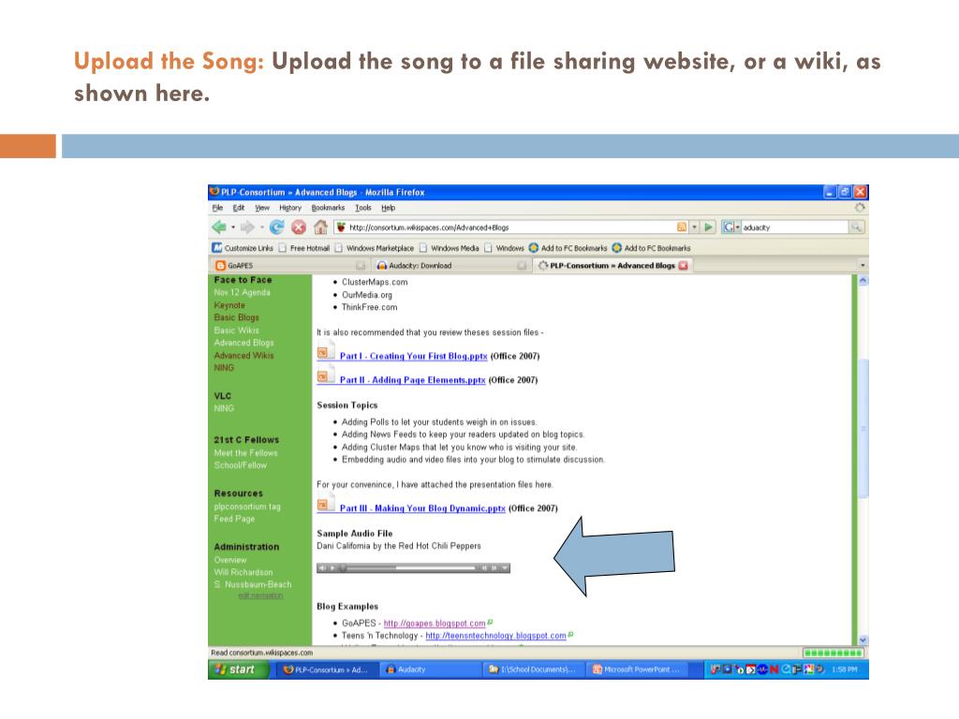This screenshot has height=719, width=959.
Task: Open Basic Blogs in sidebar
Action: pyautogui.click(x=236, y=317)
